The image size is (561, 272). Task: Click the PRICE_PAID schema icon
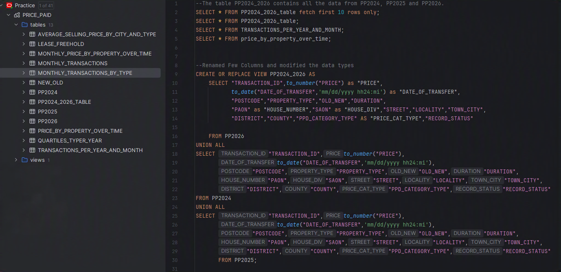tap(17, 15)
